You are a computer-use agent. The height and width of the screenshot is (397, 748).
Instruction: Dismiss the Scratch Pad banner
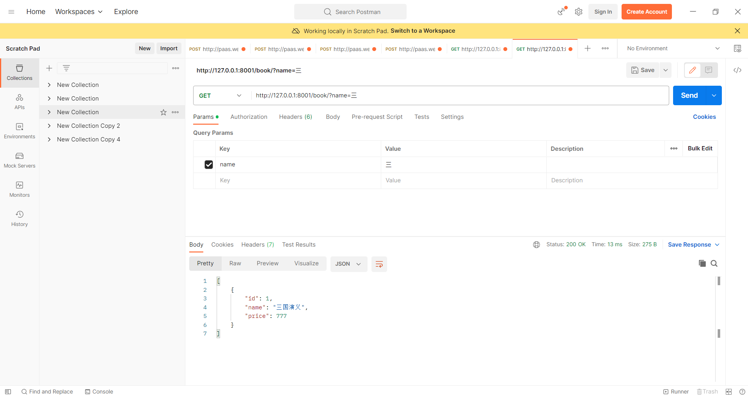pos(737,31)
